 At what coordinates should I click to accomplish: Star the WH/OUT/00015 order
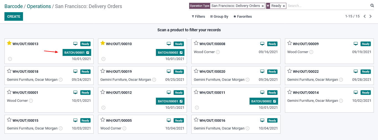(x=9, y=120)
